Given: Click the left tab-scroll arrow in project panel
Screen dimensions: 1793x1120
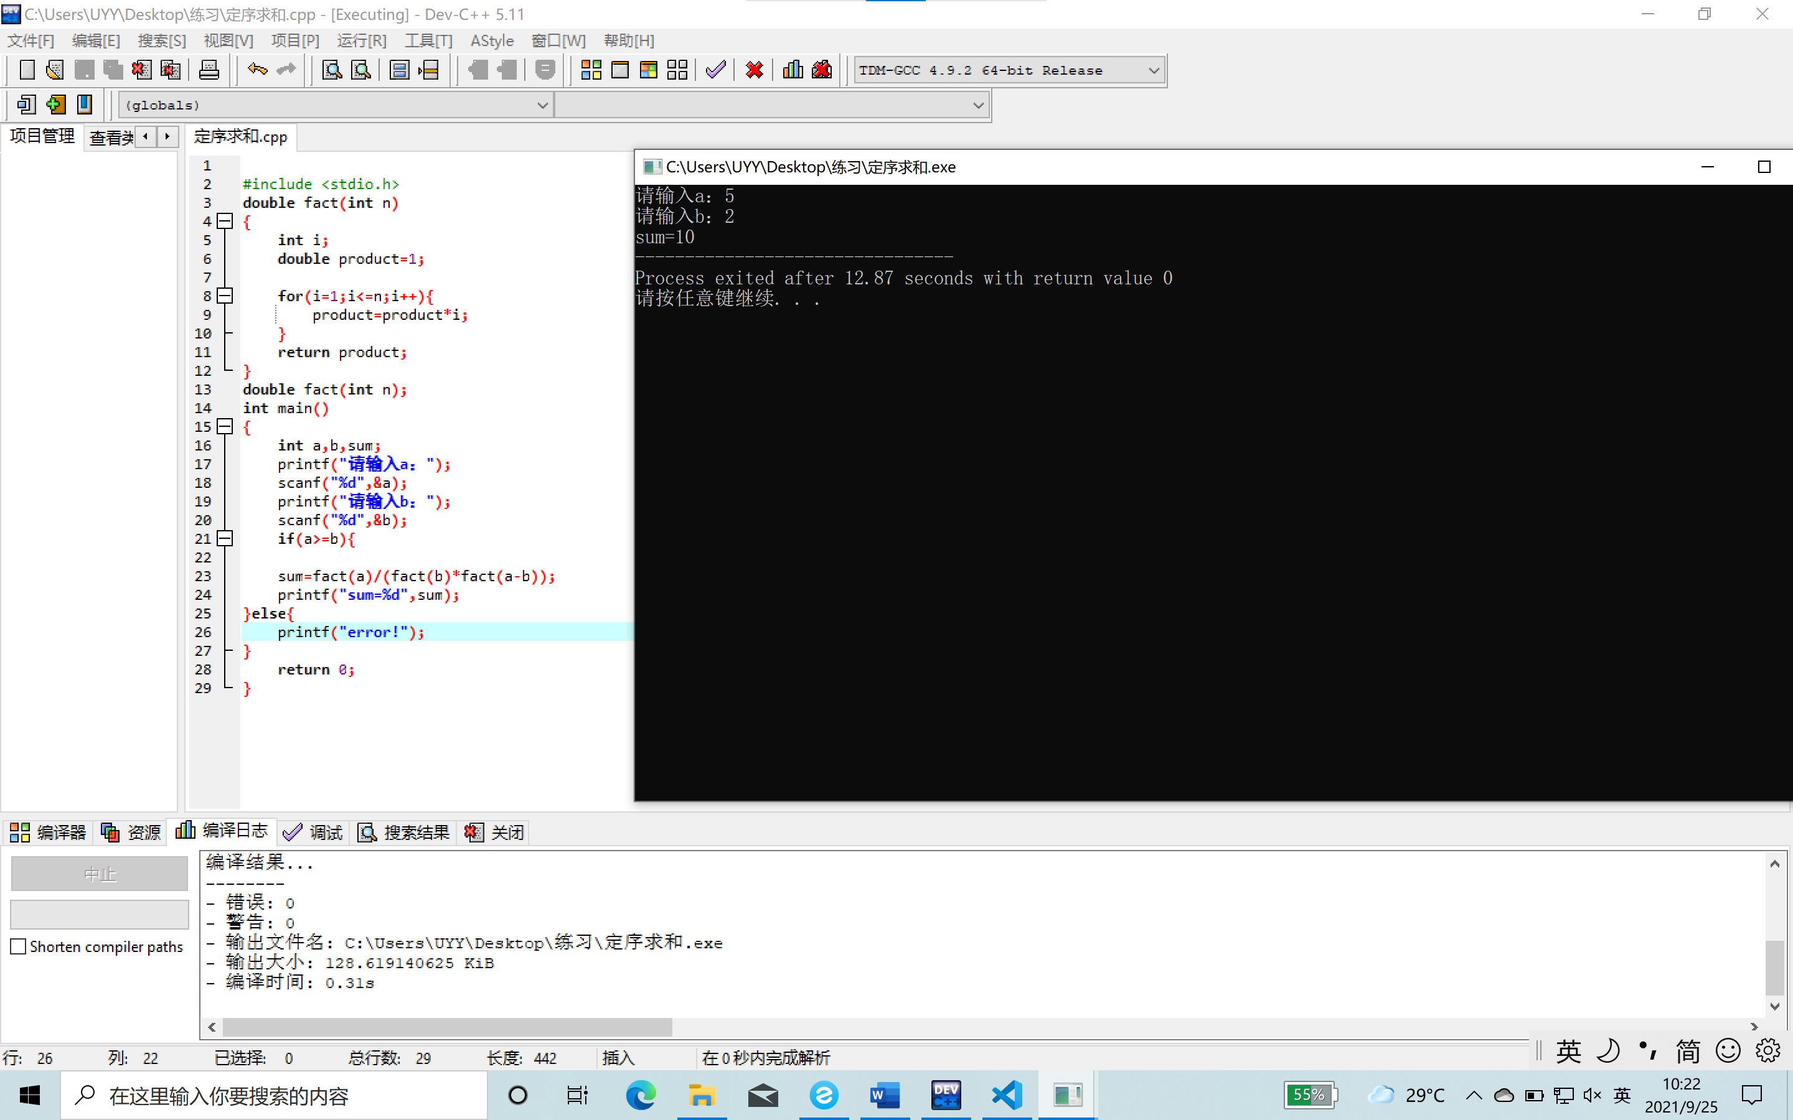Looking at the screenshot, I should tap(146, 136).
